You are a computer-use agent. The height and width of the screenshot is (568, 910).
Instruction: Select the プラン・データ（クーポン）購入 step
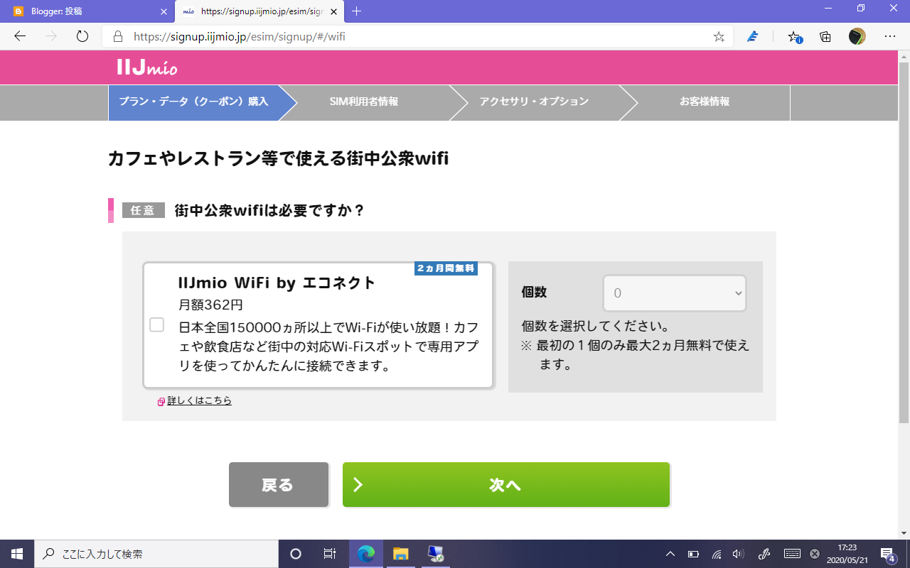[x=193, y=102]
